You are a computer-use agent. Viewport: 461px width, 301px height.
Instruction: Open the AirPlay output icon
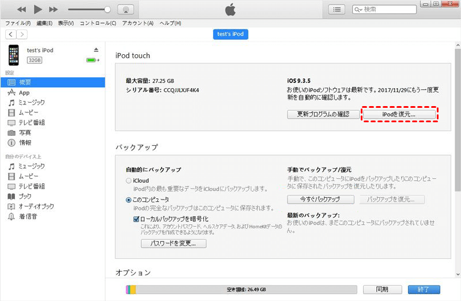126,10
